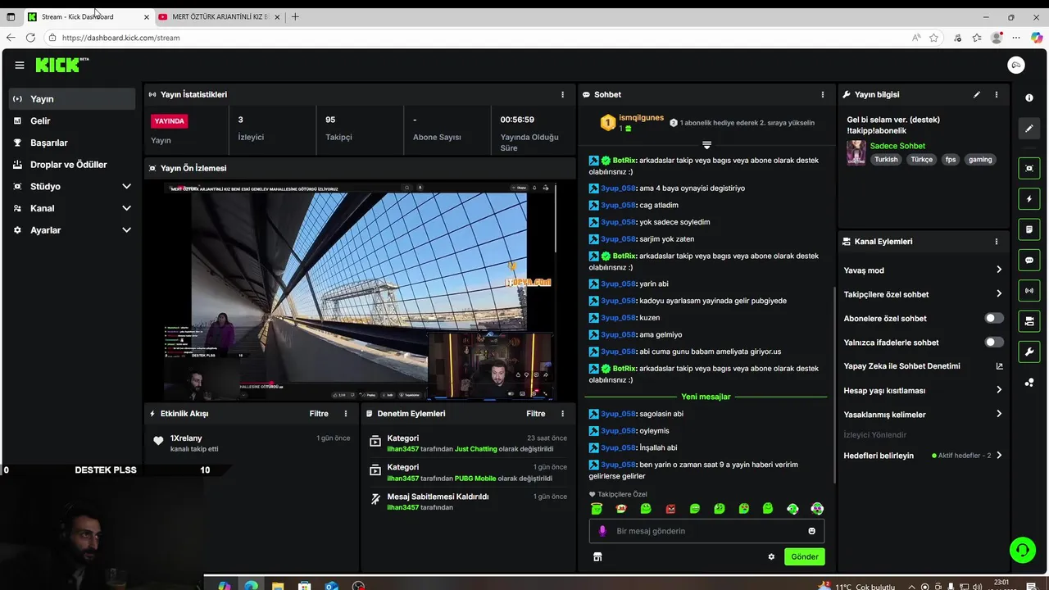The image size is (1049, 590).
Task: Click the purple microphone icon in message box
Action: coord(602,531)
